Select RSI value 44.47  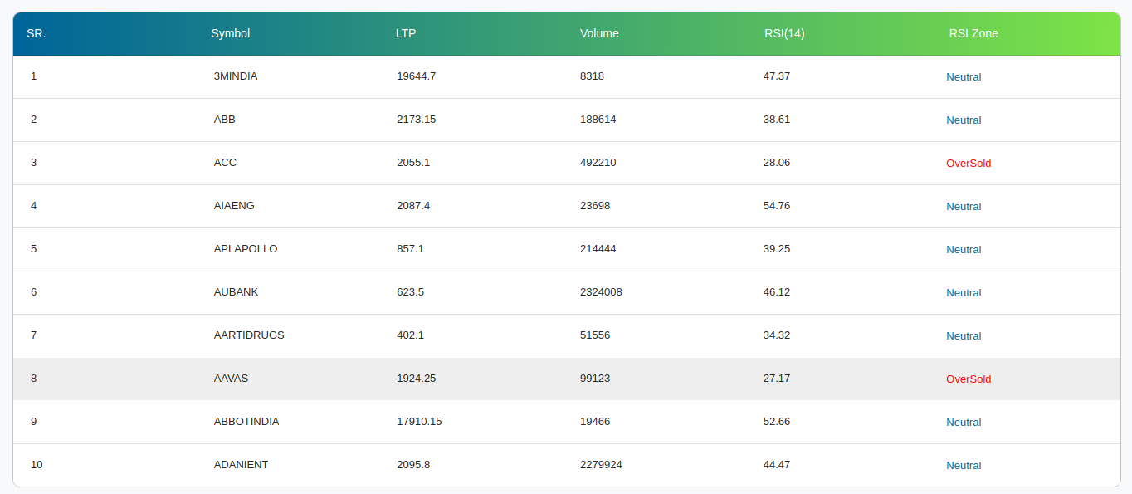(x=777, y=465)
